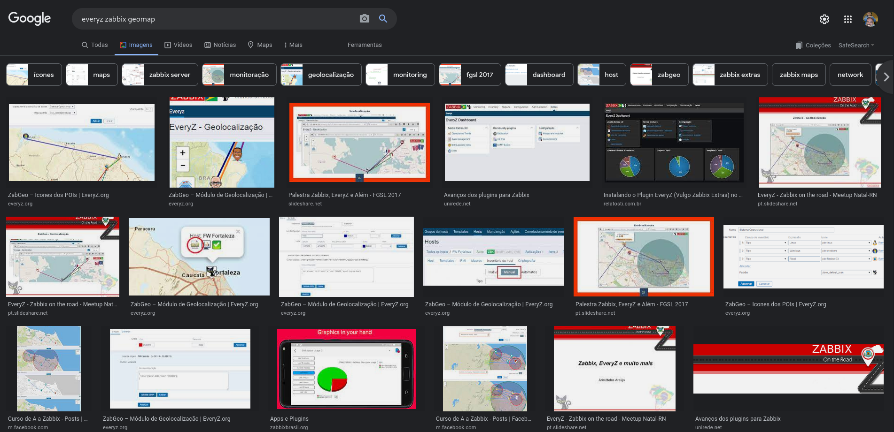Click the Coleções bookmark icon
Screen dimensions: 894x432
tap(799, 45)
